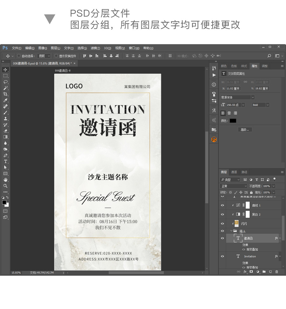Switch to the 路径 tab
Image resolution: width=286 pixels, height=309 pixels.
244,172
